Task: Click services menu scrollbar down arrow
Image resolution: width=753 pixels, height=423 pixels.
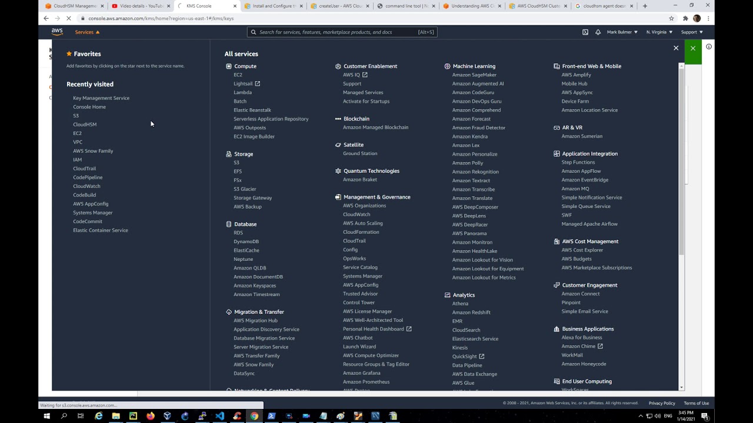Action: [682, 387]
